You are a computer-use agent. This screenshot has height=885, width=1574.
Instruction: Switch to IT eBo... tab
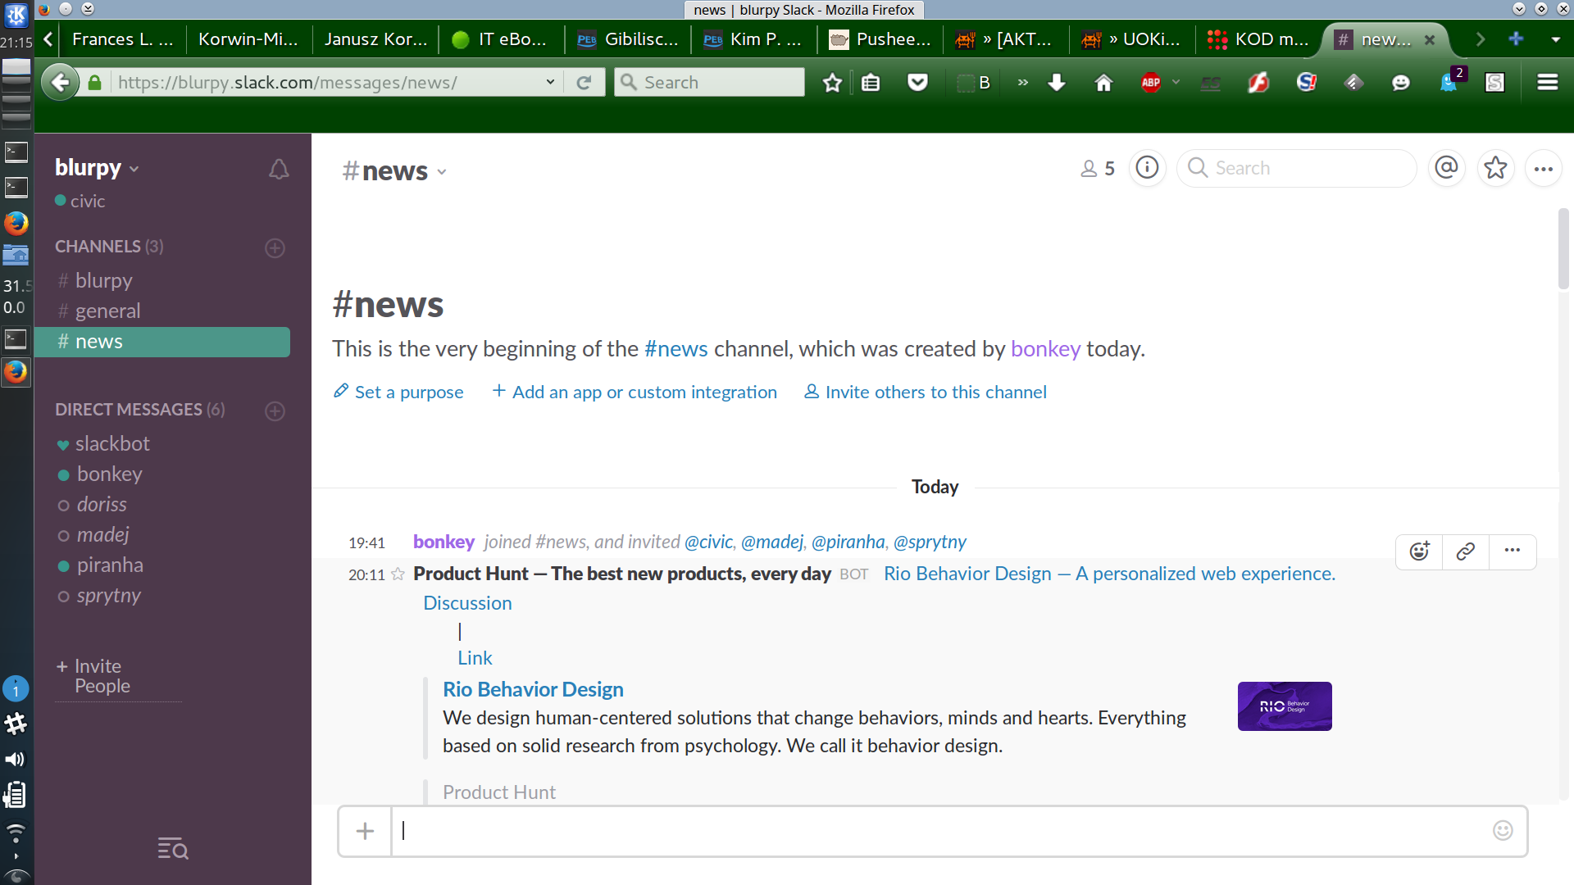pos(501,39)
